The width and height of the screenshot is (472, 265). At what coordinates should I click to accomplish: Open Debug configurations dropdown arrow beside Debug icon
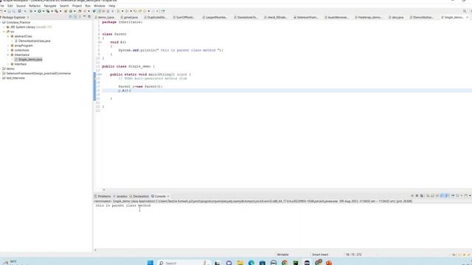tap(35, 11)
